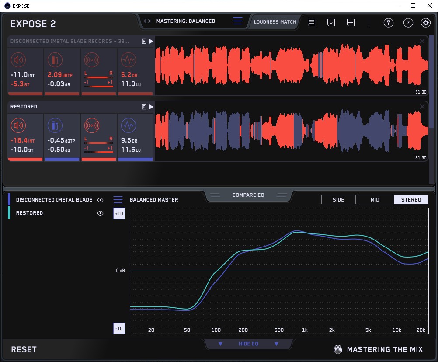The image size is (438, 362).
Task: Click inside the Restored track waveform
Action: 292,131
